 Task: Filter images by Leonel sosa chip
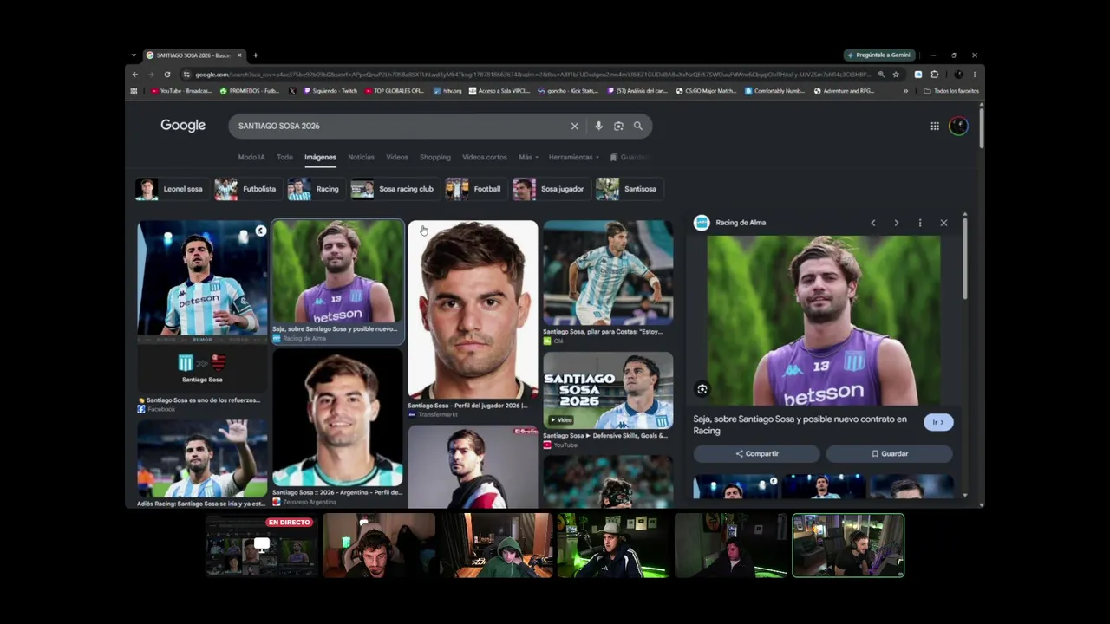[171, 189]
